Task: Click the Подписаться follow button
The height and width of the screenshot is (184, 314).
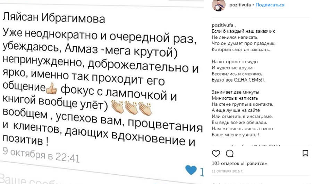Action: click(270, 5)
